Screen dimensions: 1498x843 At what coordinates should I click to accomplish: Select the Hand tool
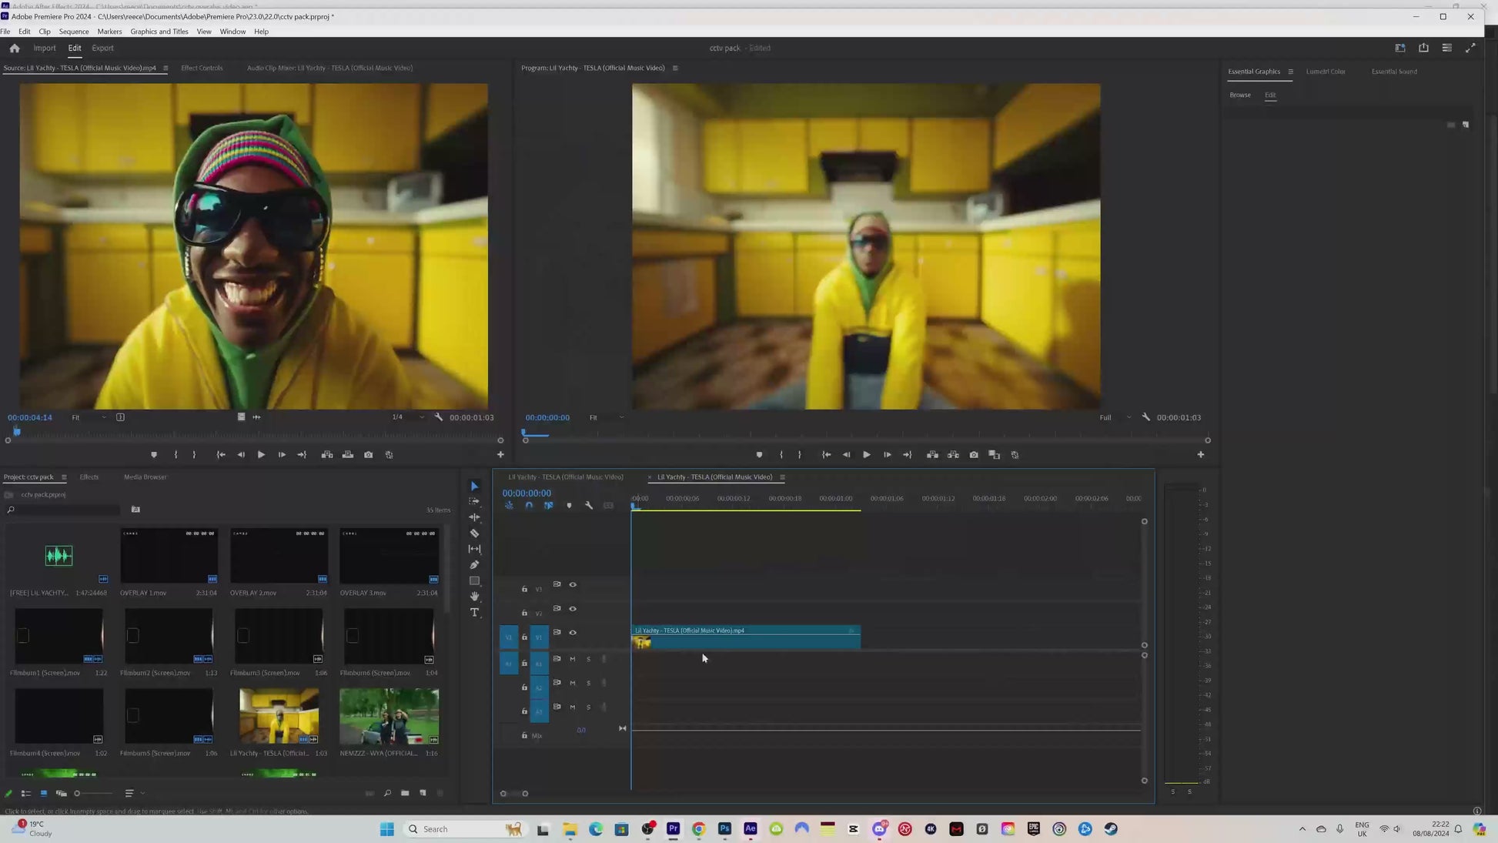474,597
